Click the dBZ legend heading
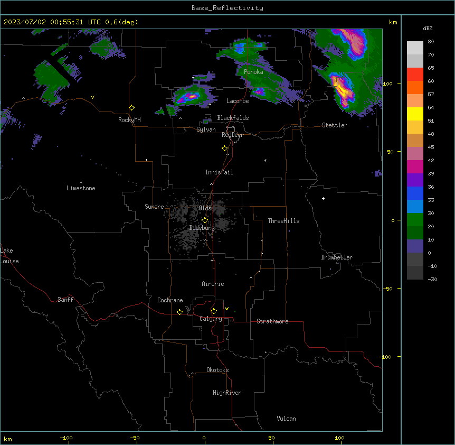The height and width of the screenshot is (445, 455). (x=428, y=28)
